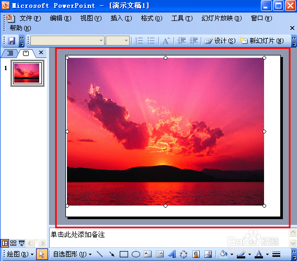Click the notes area 单击此处添加备注
Screen dimensions: 297x261
point(78,235)
